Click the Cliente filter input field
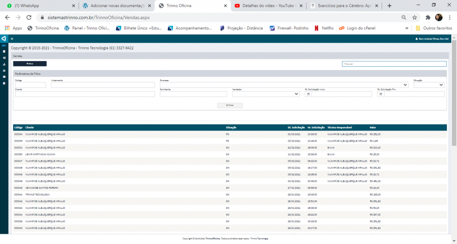This screenshot has height=244, width=457. (85, 94)
